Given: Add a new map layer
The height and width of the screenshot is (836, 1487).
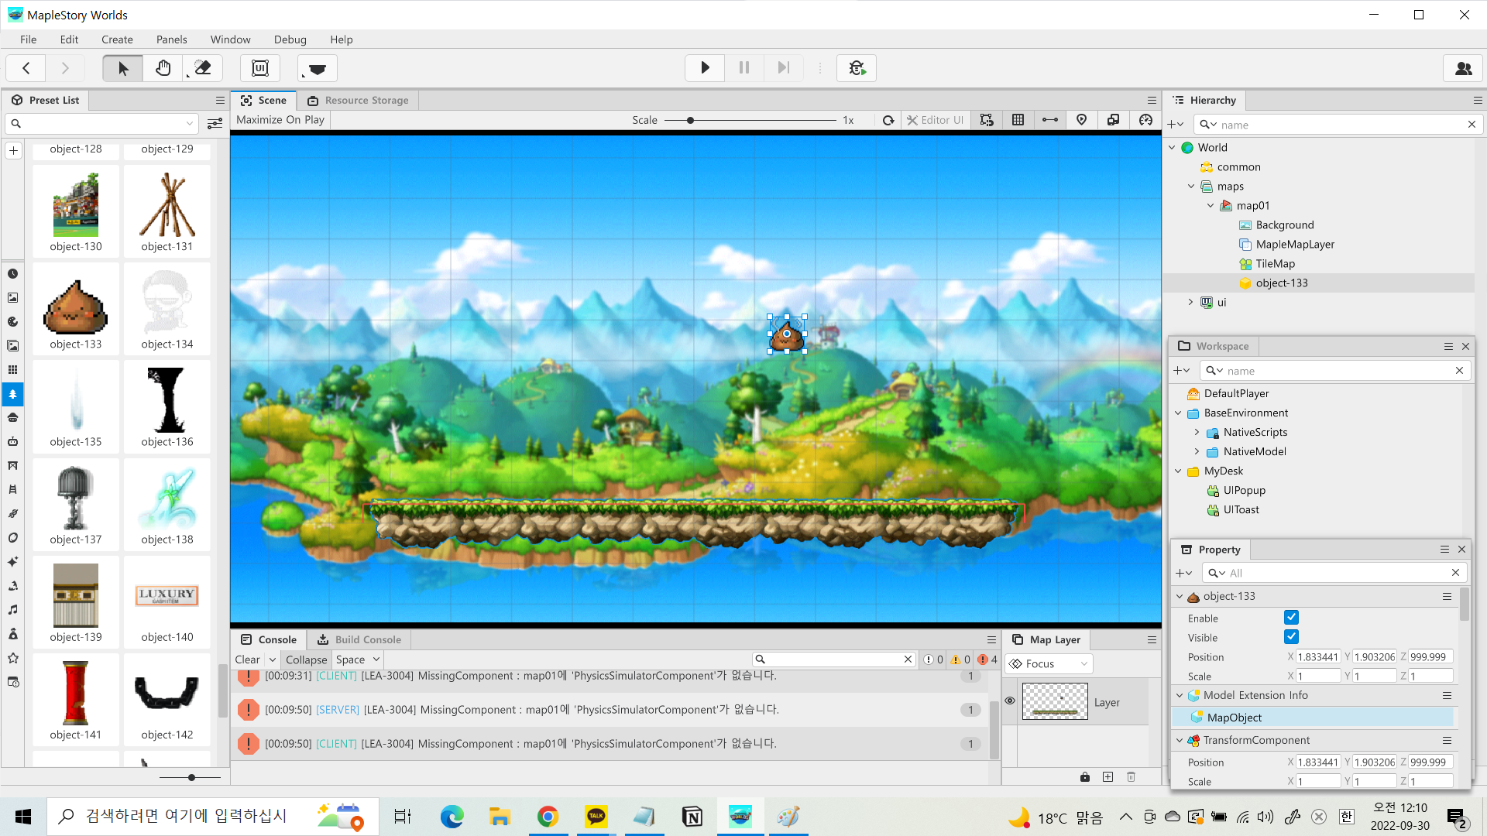Looking at the screenshot, I should (x=1108, y=776).
